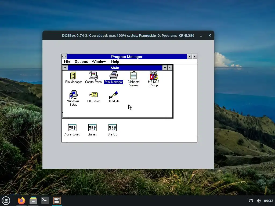Image resolution: width=275 pixels, height=206 pixels.
Task: Open the terminal from the taskbar
Action: click(45, 200)
